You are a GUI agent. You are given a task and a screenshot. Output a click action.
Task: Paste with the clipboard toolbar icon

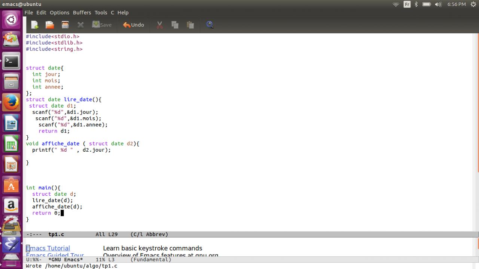pos(190,25)
